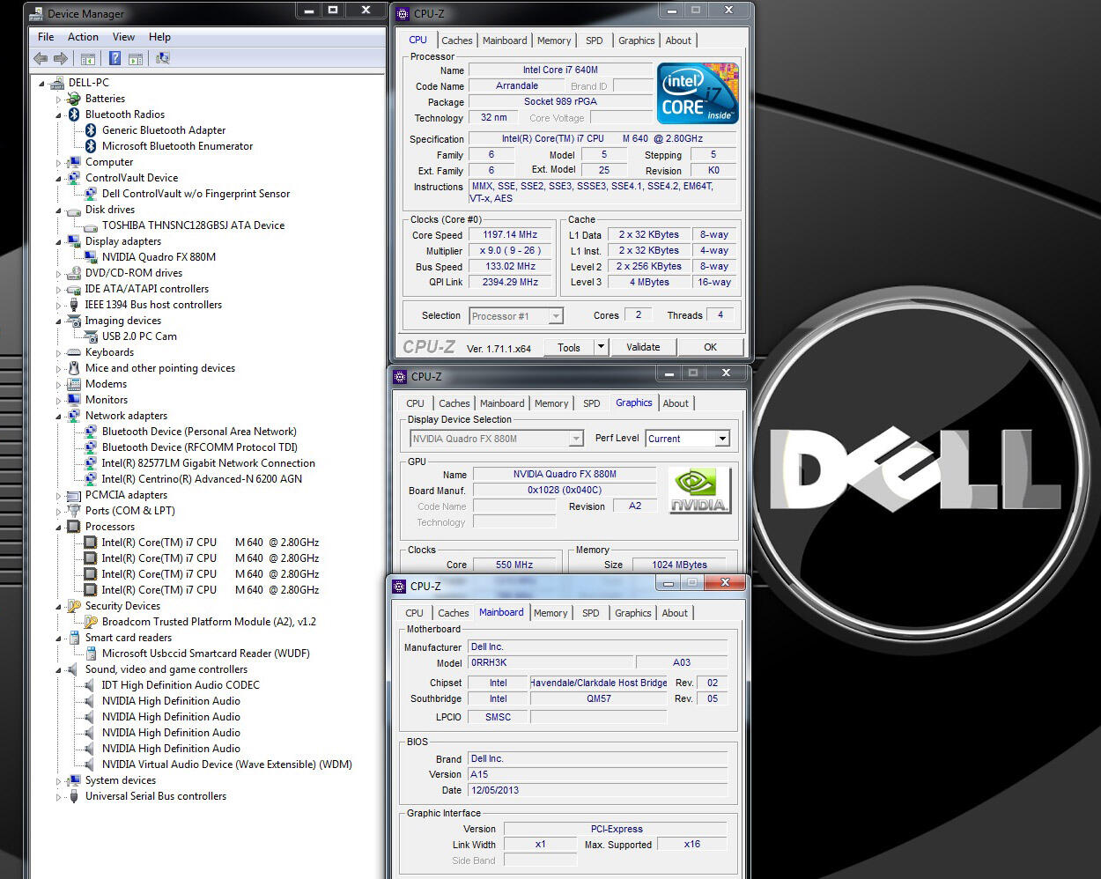The height and width of the screenshot is (879, 1101).
Task: Click the TOSHIBA THNSNC128GBSJ disk drive icon
Action: pyautogui.click(x=91, y=225)
